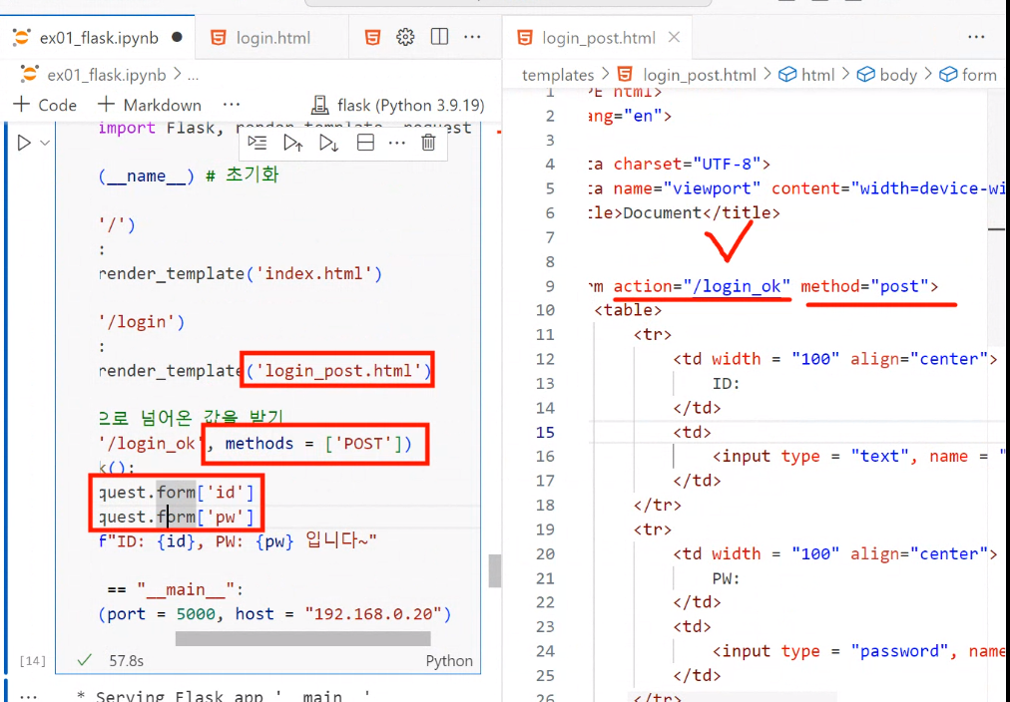1010x702 pixels.
Task: Click the ex01_flask.ipynb breadcrumb
Action: pyautogui.click(x=106, y=75)
